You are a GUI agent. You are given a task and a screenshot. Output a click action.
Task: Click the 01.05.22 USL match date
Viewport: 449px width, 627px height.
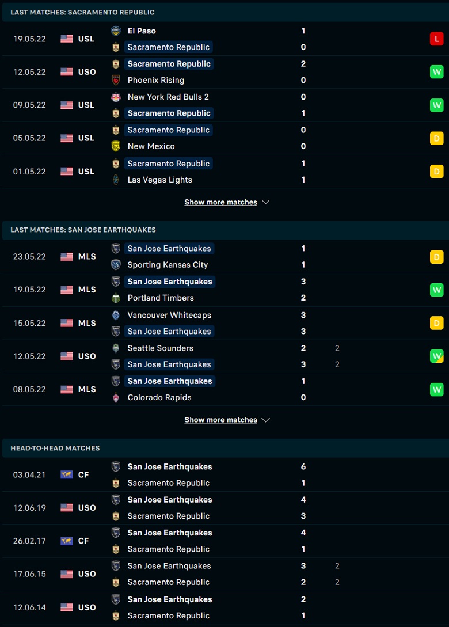(29, 172)
